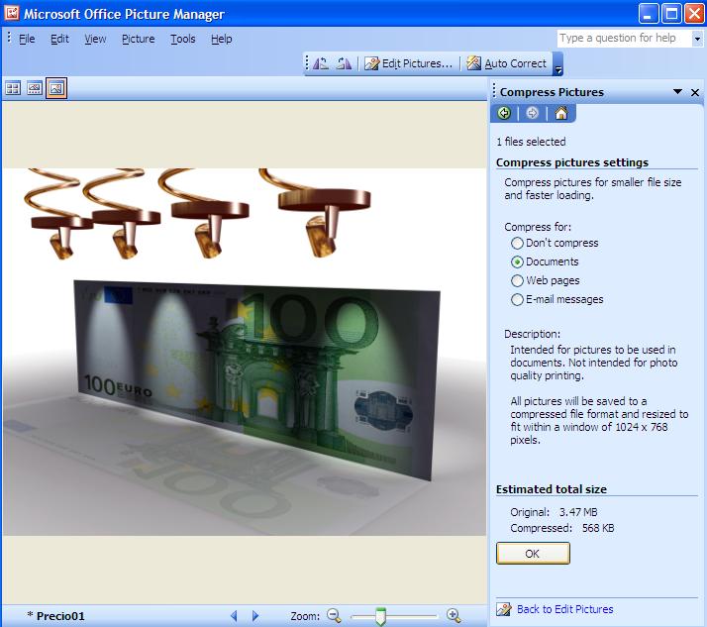Open the Picture menu

pos(138,39)
